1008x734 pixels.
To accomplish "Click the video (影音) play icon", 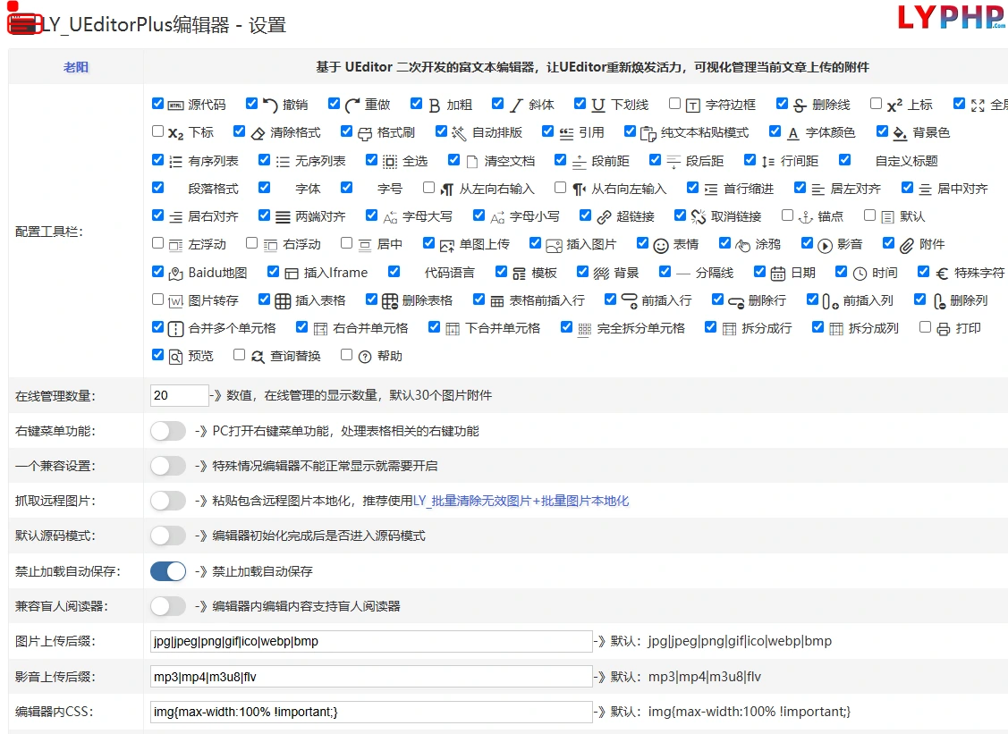I will coord(825,246).
